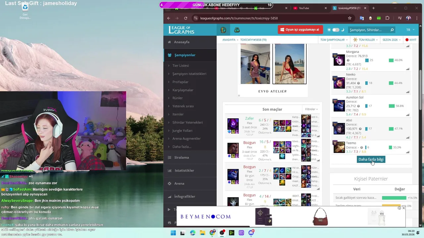Open Jungle Yolları link
The width and height of the screenshot is (424, 238).
182,131
